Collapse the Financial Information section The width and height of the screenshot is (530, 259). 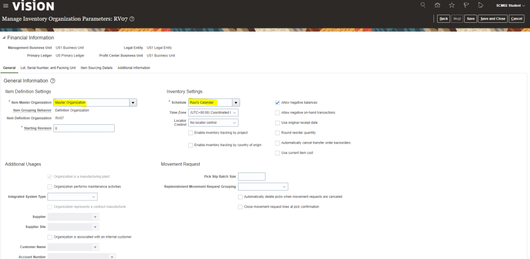(x=5, y=38)
